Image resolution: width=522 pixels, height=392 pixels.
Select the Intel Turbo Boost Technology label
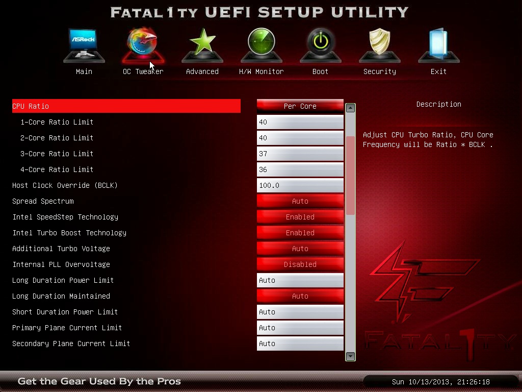click(x=69, y=233)
